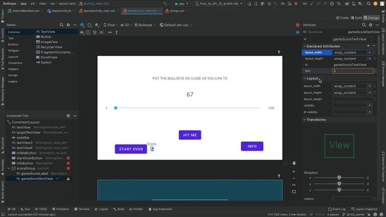386x217 pixels.
Task: Zoom in on the design canvas
Action: pyautogui.click(x=294, y=171)
